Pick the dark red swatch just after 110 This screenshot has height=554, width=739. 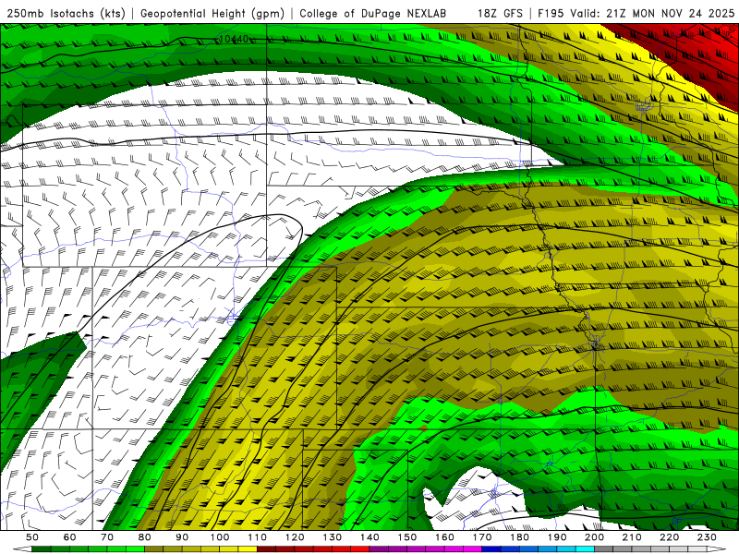point(266,549)
